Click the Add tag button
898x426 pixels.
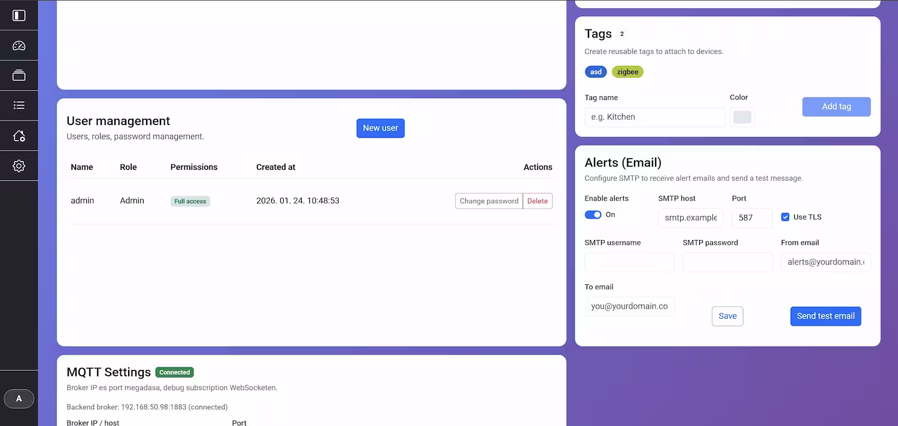[836, 106]
